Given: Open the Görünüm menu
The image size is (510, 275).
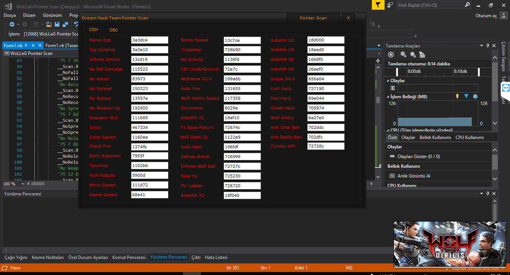Looking at the screenshot, I should (52, 15).
